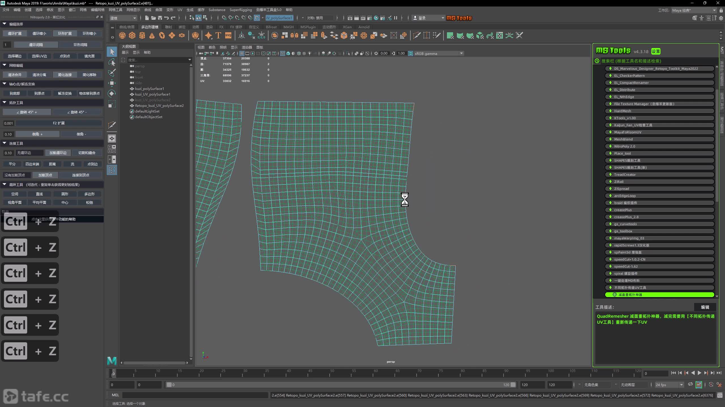The width and height of the screenshot is (725, 407).
Task: Toggle smooth shade all in viewport
Action: [x=288, y=53]
